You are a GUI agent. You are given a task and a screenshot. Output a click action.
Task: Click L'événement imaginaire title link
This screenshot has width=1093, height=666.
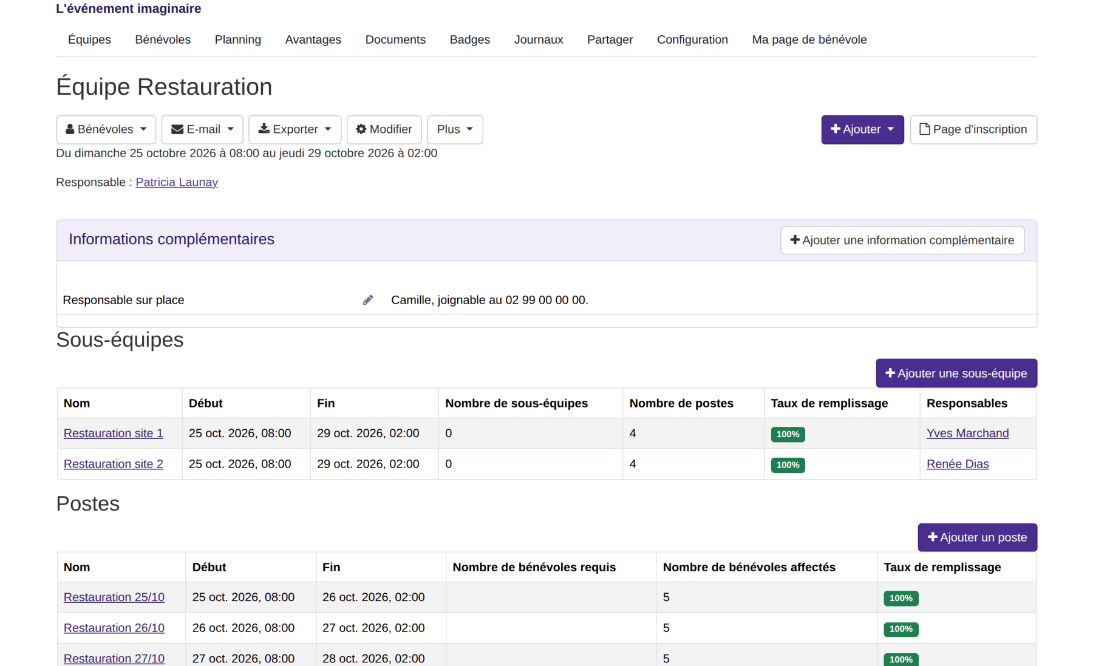(x=129, y=8)
